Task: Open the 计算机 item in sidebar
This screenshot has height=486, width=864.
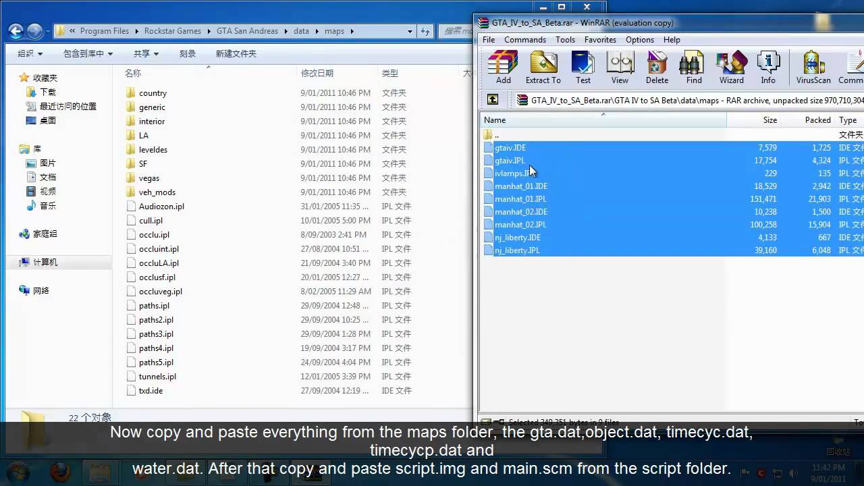Action: pos(45,262)
